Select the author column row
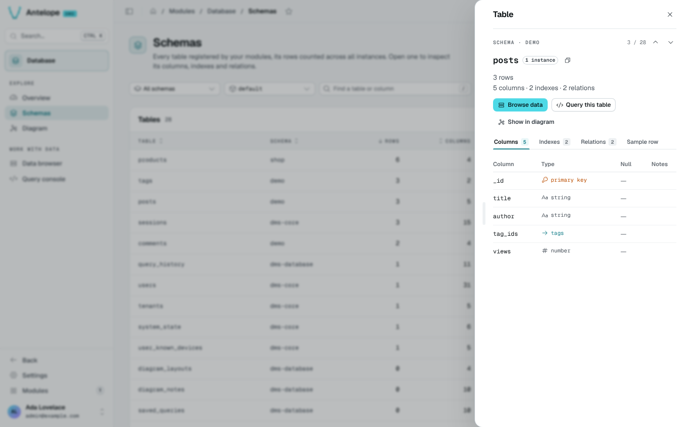The height and width of the screenshot is (427, 684). pyautogui.click(x=584, y=216)
